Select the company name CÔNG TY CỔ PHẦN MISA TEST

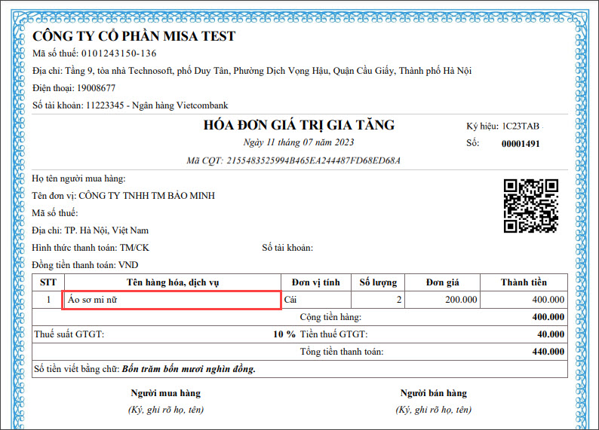tap(134, 36)
